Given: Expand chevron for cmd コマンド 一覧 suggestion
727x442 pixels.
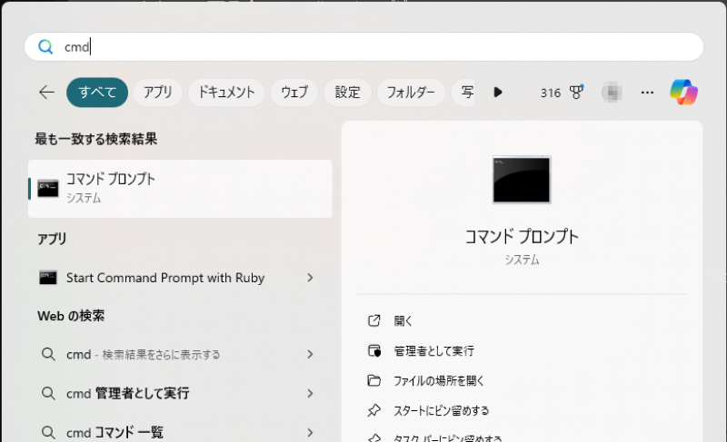Looking at the screenshot, I should [310, 433].
